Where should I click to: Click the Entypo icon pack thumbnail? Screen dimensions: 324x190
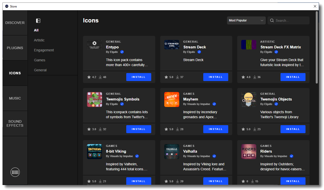[94, 45]
